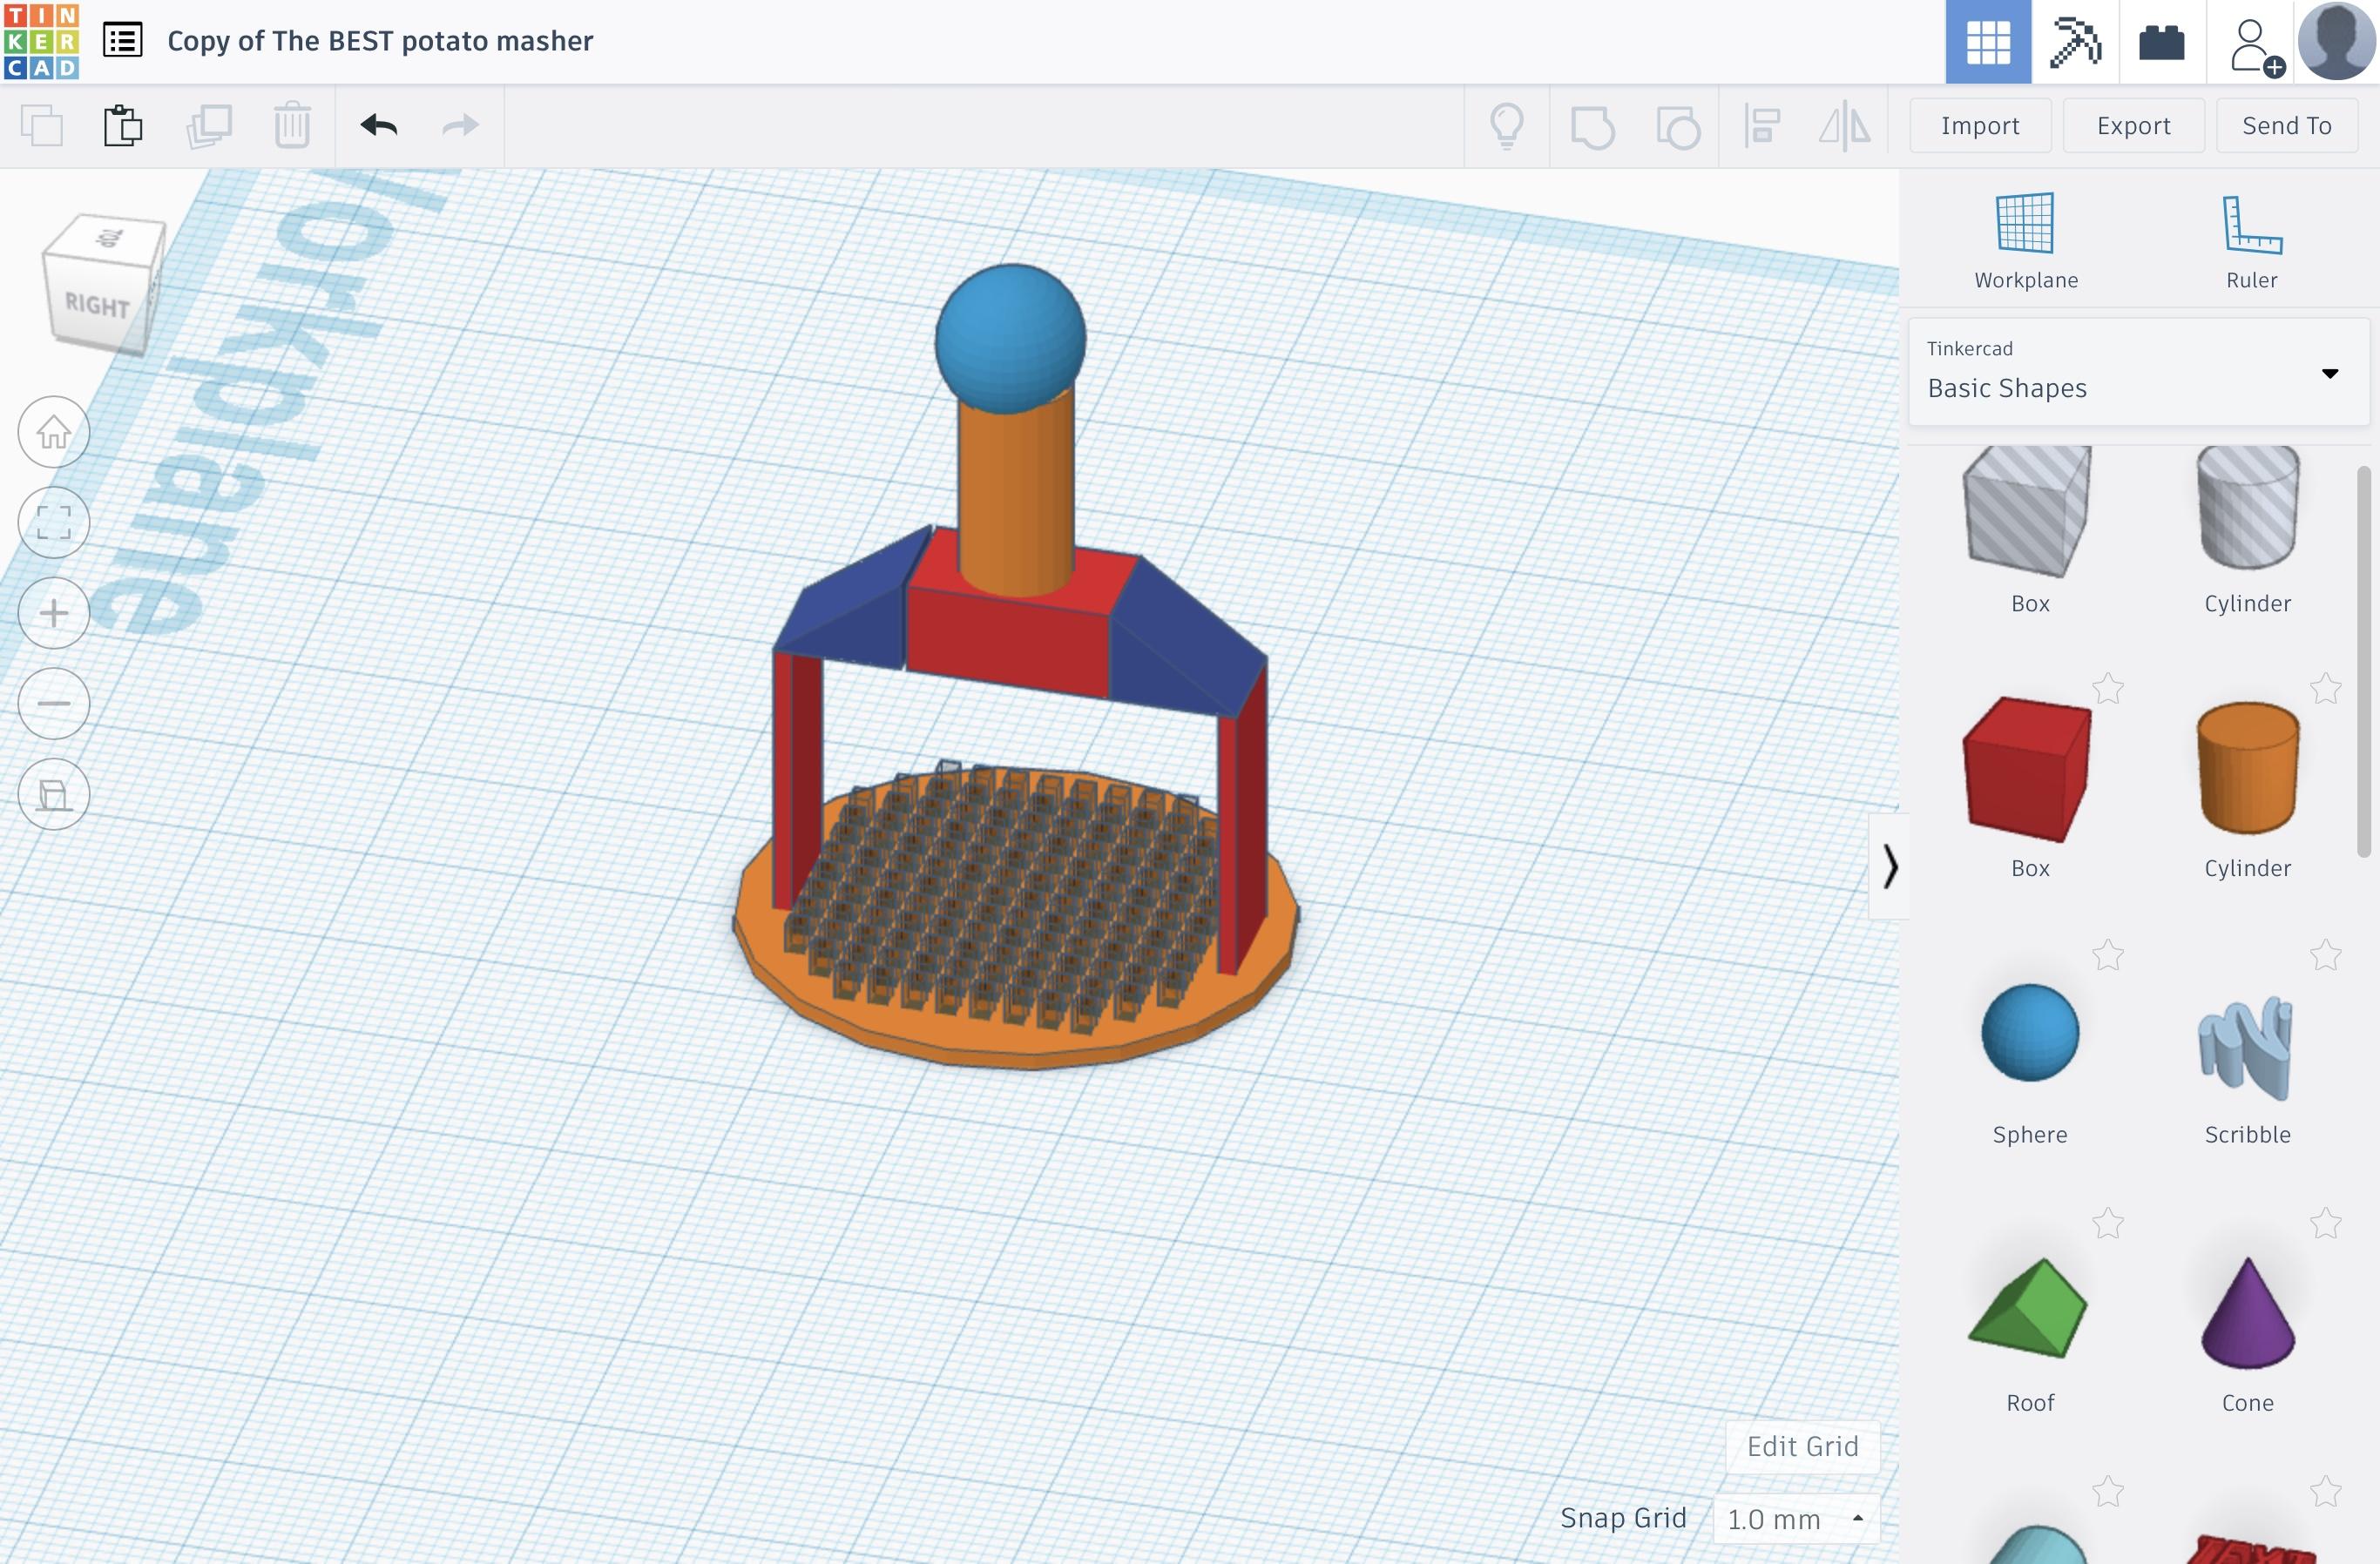
Task: Click the Duplicate and repeat icon
Action: [209, 126]
